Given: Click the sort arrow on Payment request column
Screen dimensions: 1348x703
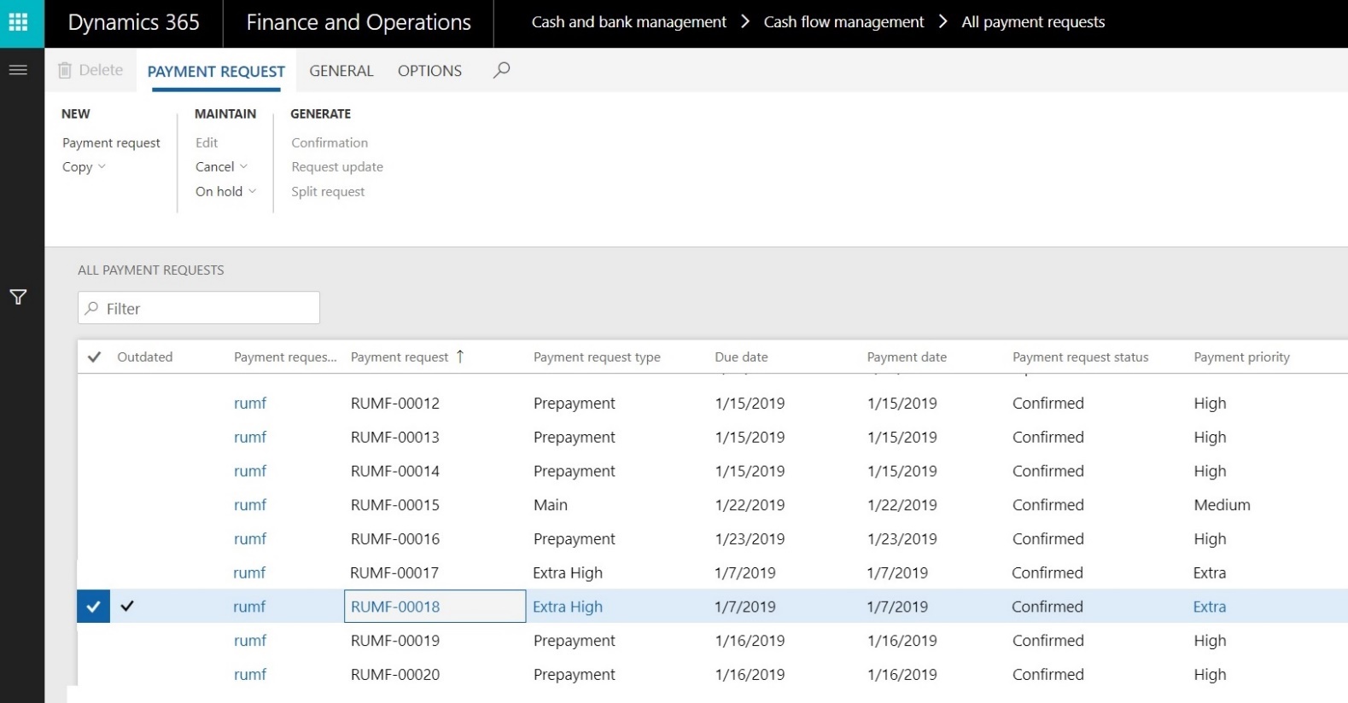Looking at the screenshot, I should click(460, 357).
